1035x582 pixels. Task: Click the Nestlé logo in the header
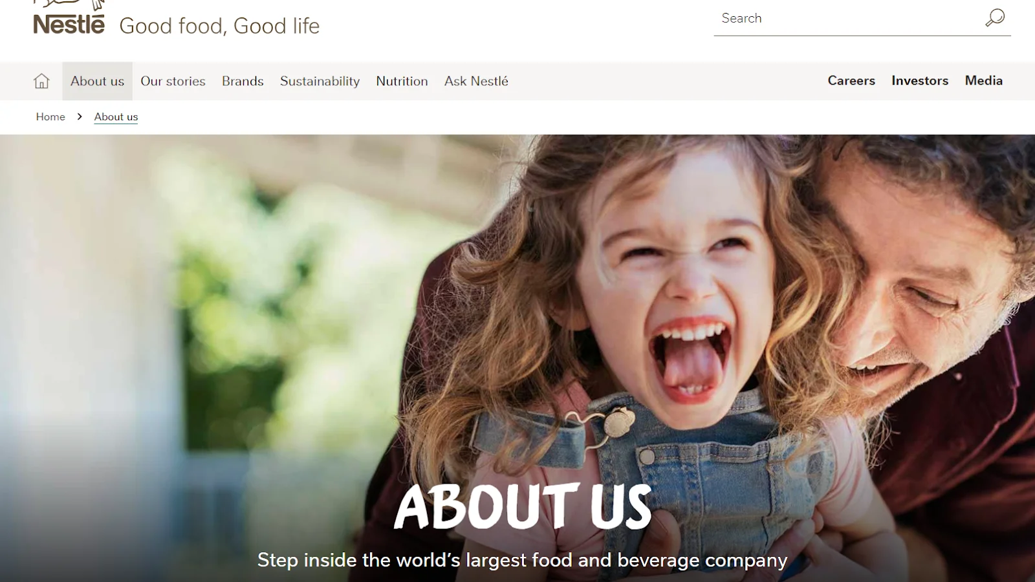click(x=69, y=18)
